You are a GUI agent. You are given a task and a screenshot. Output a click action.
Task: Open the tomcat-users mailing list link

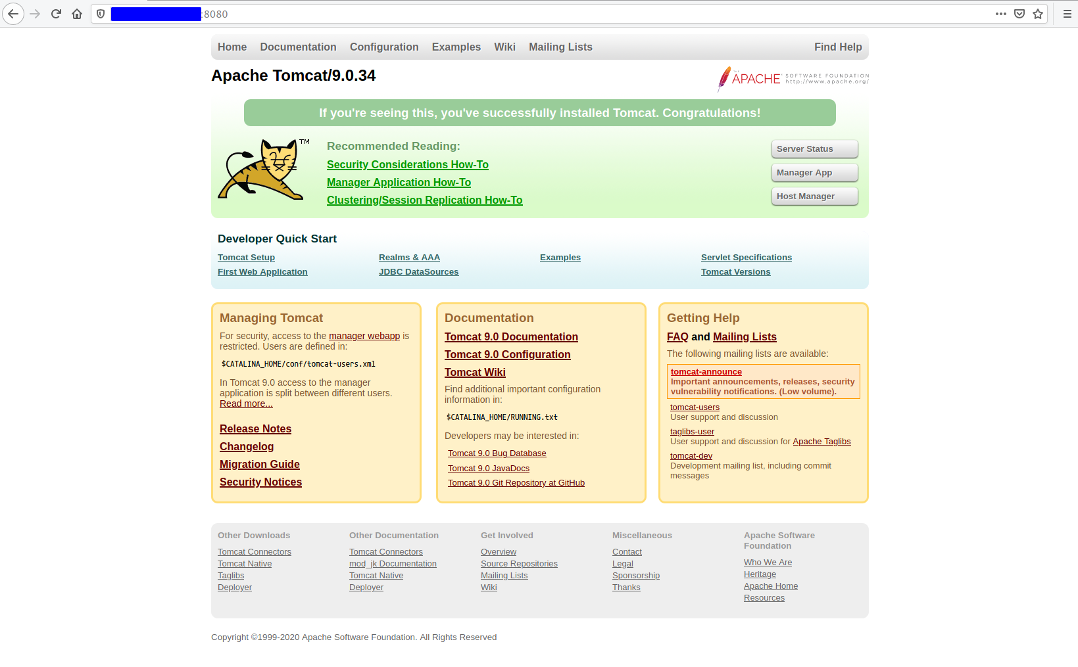pyautogui.click(x=695, y=407)
